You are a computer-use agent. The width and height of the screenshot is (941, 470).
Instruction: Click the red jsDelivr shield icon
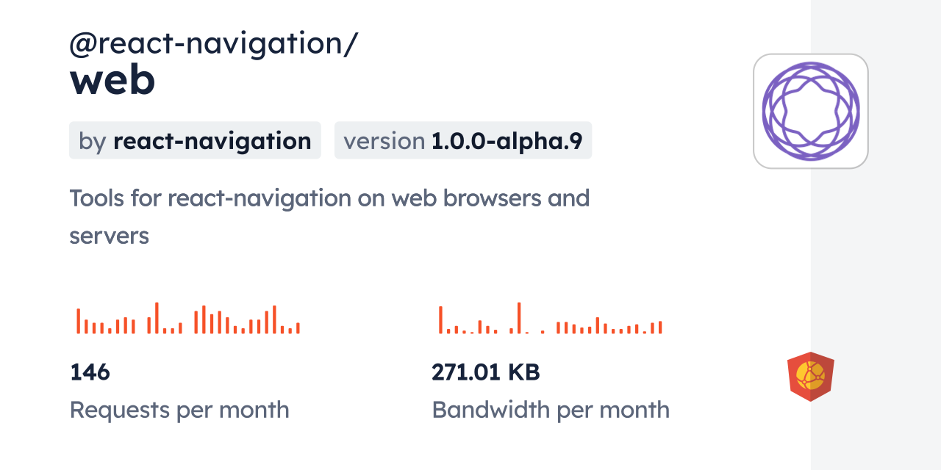810,376
